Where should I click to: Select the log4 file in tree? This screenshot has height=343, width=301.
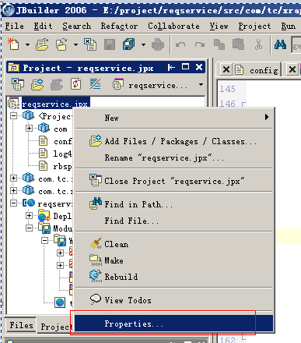coord(62,154)
